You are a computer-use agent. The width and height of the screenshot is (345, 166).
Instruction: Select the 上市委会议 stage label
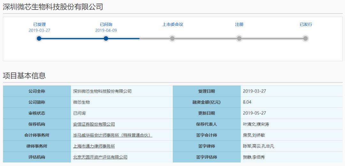[173, 24]
